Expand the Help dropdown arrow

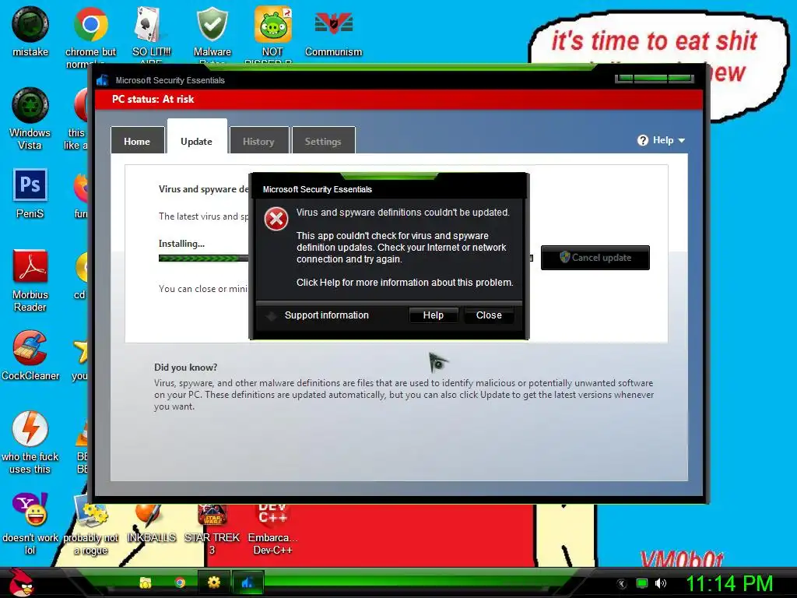coord(682,141)
